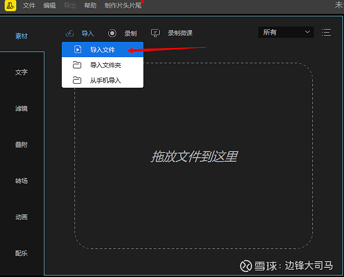Click the folder icon next to 从手机导入

pos(77,80)
